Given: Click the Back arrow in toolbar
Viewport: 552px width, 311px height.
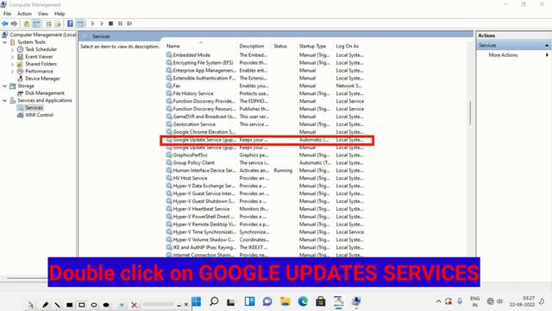Looking at the screenshot, I should coord(5,23).
